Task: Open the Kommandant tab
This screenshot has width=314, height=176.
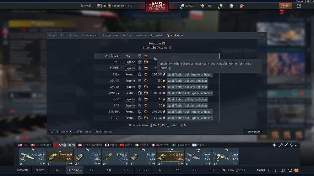Action: coord(90,35)
